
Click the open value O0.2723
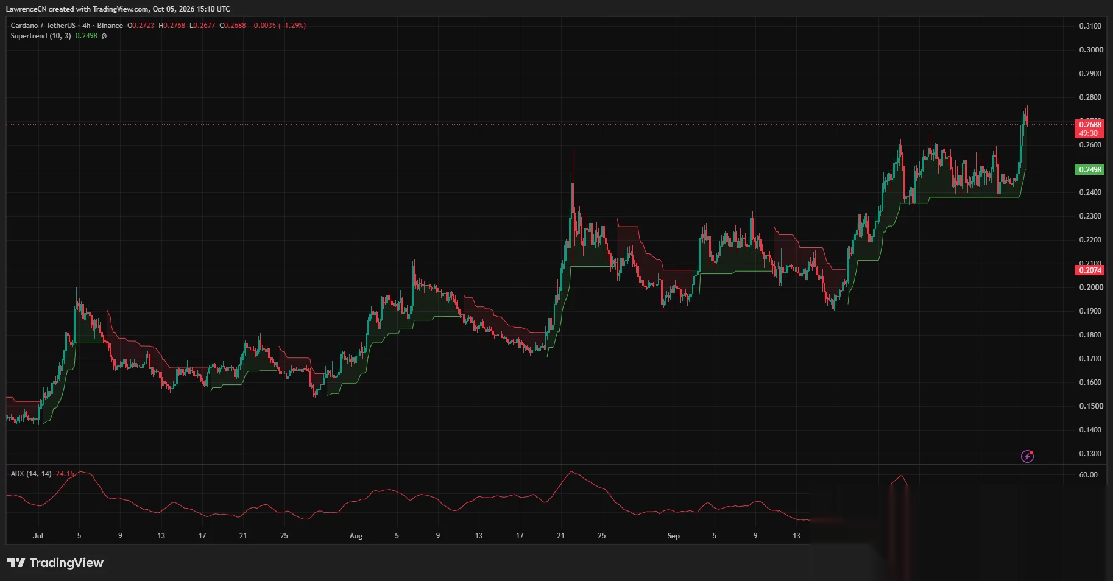coord(141,26)
